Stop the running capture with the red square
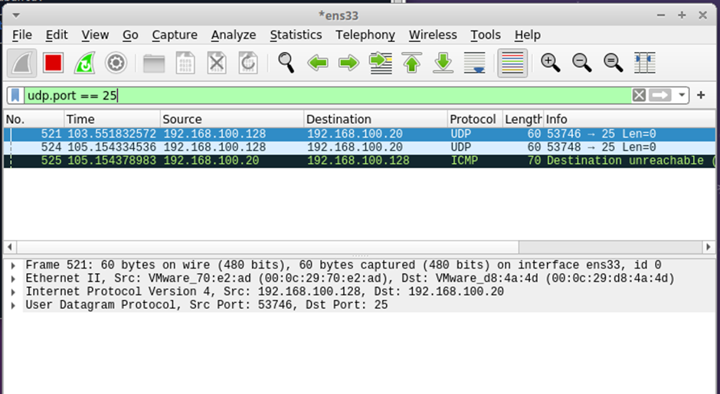 point(54,63)
